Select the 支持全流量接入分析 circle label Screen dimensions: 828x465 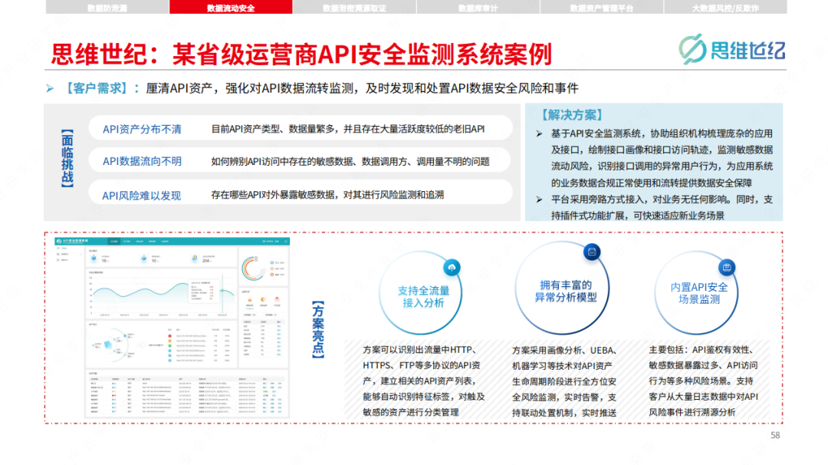(423, 296)
